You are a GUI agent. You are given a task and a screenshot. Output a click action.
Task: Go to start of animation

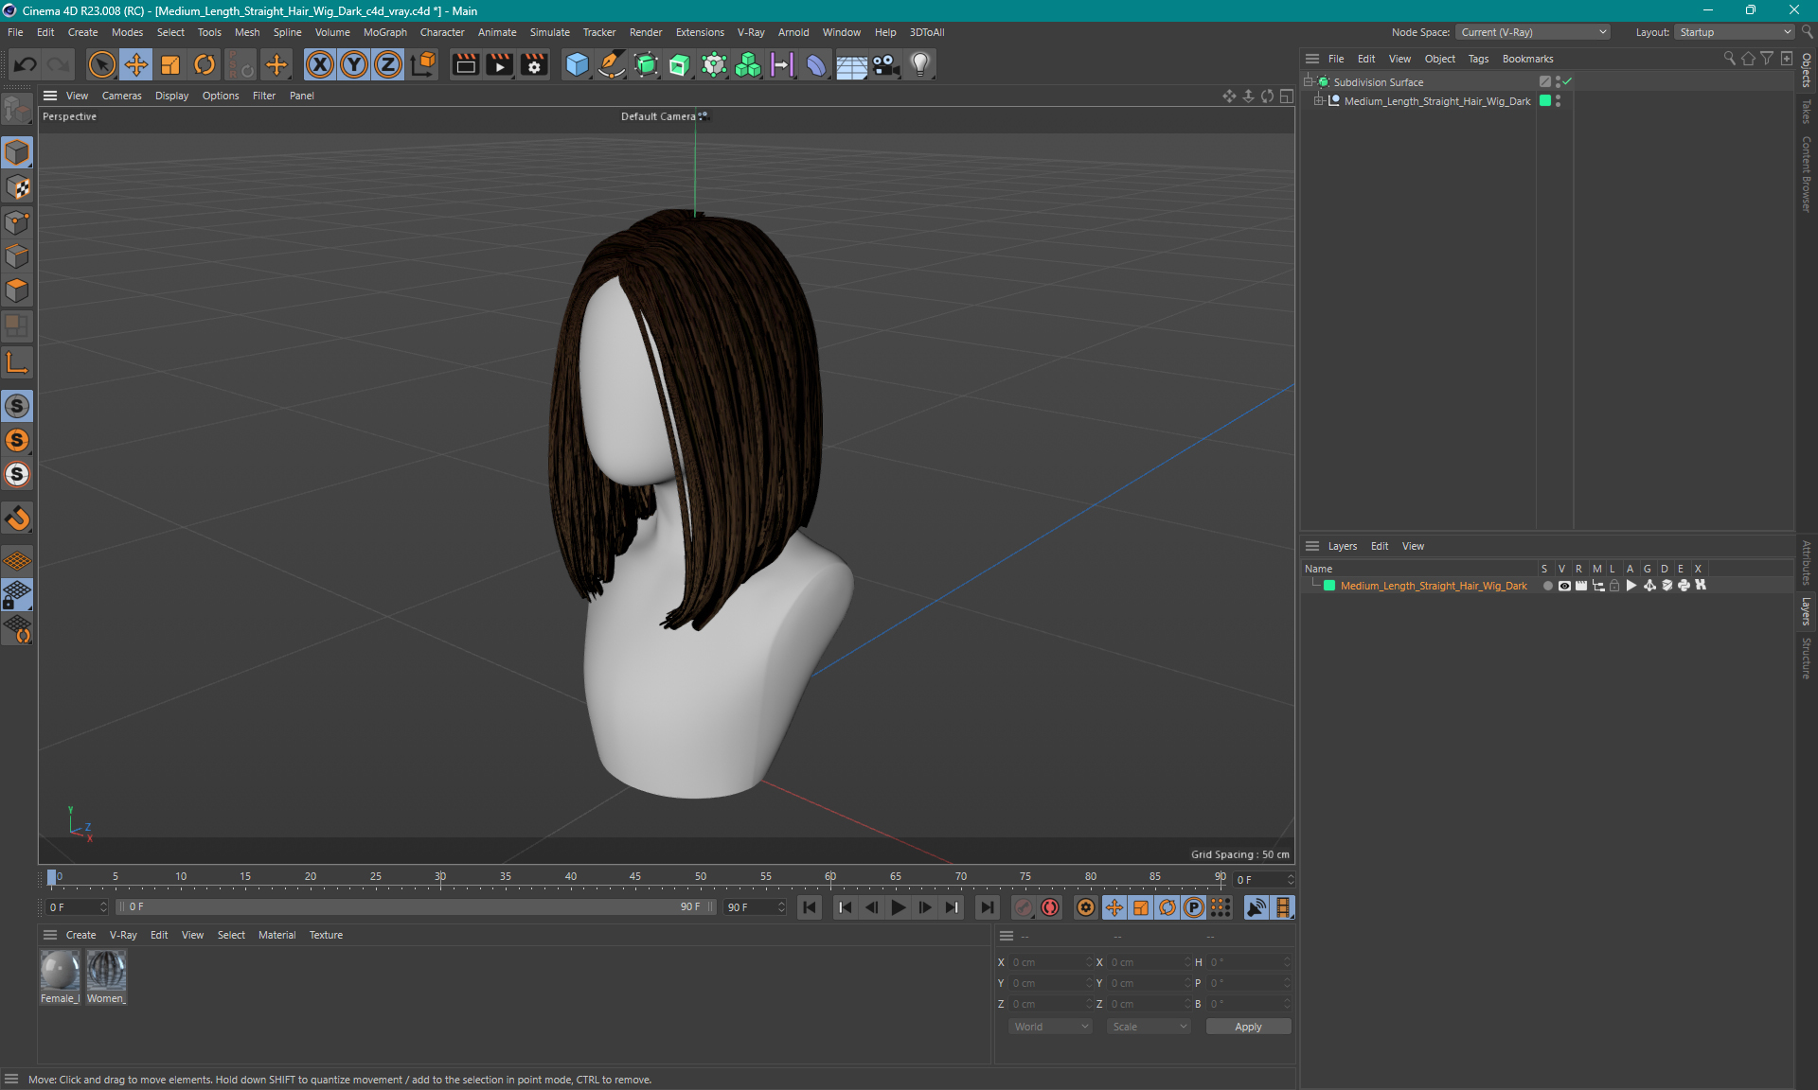(809, 907)
